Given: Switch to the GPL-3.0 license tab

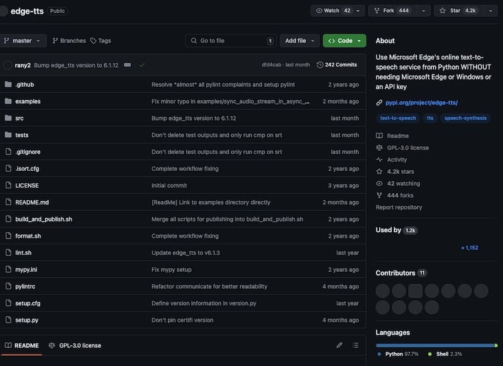Looking at the screenshot, I should [75, 345].
